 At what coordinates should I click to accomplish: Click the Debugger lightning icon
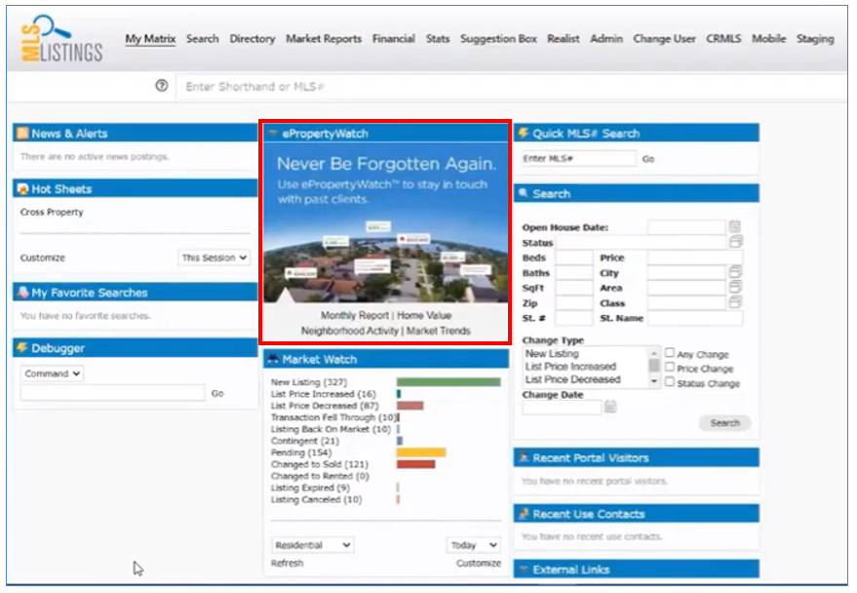22,347
